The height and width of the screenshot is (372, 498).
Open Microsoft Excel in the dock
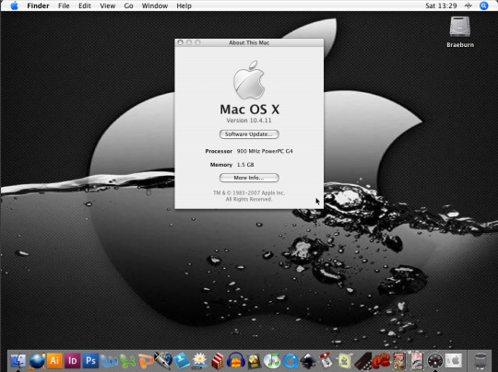tap(127, 361)
